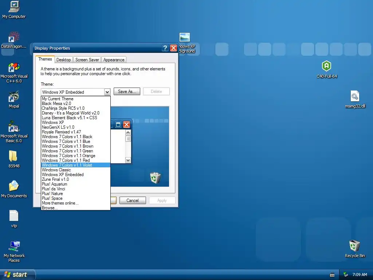
Task: Choose the Windows XP theme entry
Action: 76,122
